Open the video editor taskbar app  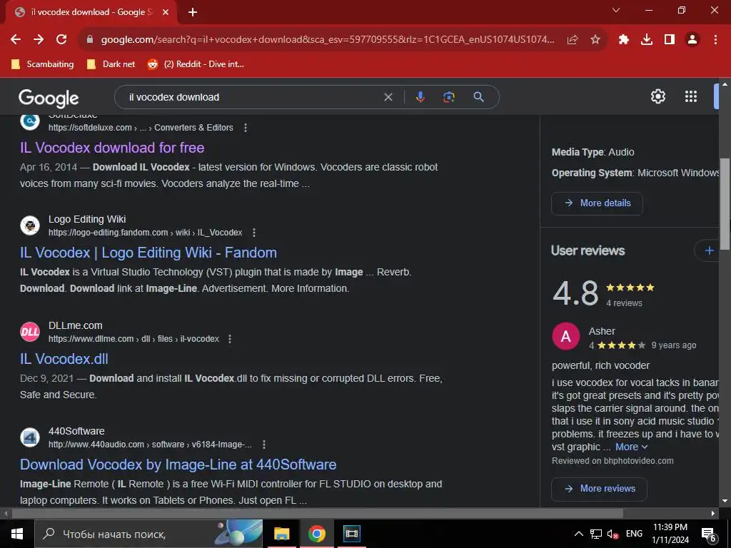pyautogui.click(x=351, y=534)
